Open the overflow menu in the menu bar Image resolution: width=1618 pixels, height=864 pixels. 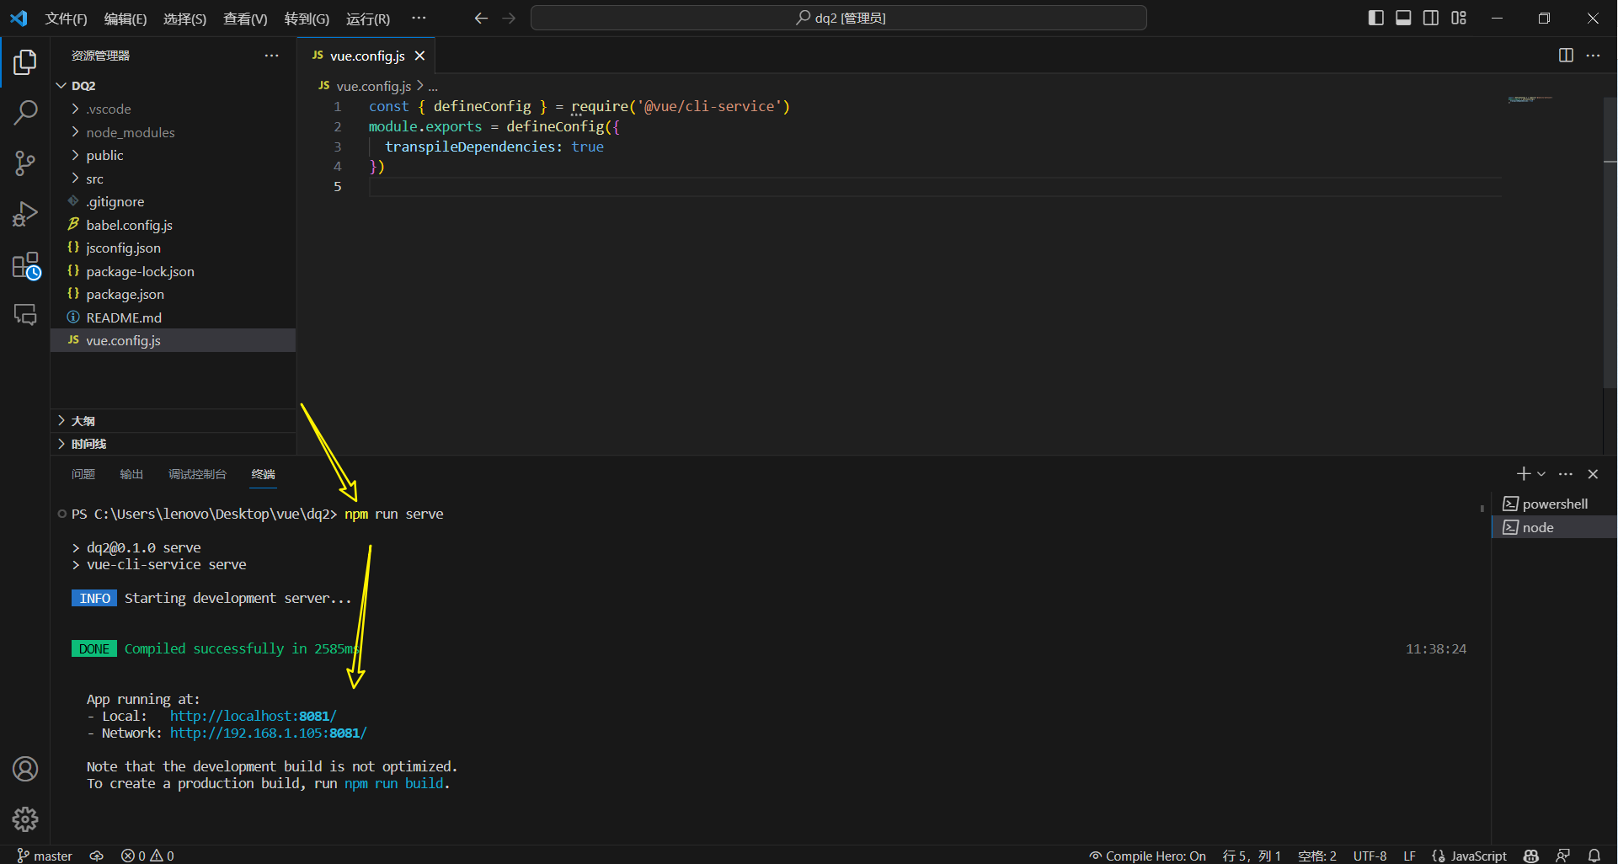coord(419,18)
